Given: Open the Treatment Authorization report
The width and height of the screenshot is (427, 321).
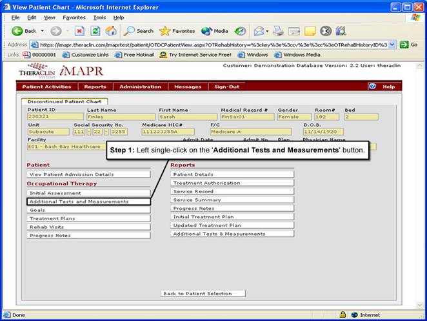Looking at the screenshot, I should pos(232,183).
